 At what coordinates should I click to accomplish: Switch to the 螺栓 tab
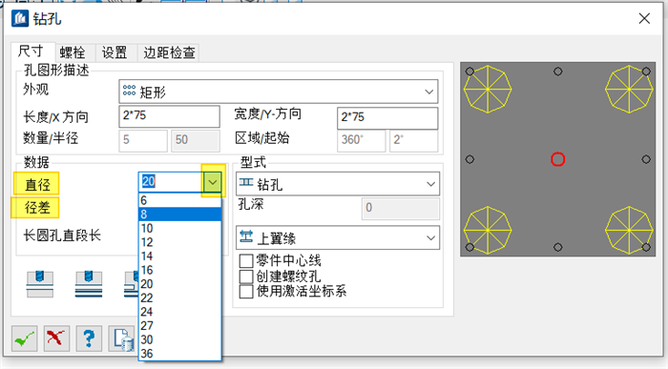click(73, 52)
